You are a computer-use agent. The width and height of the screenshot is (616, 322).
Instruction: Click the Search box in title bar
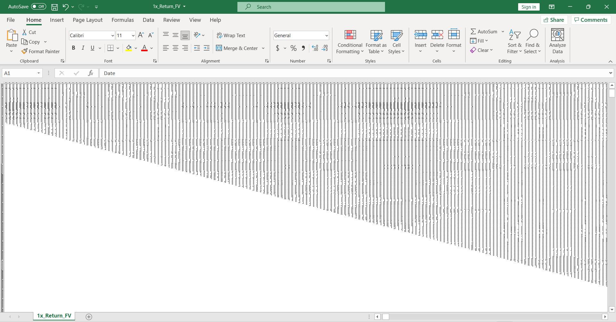point(311,7)
